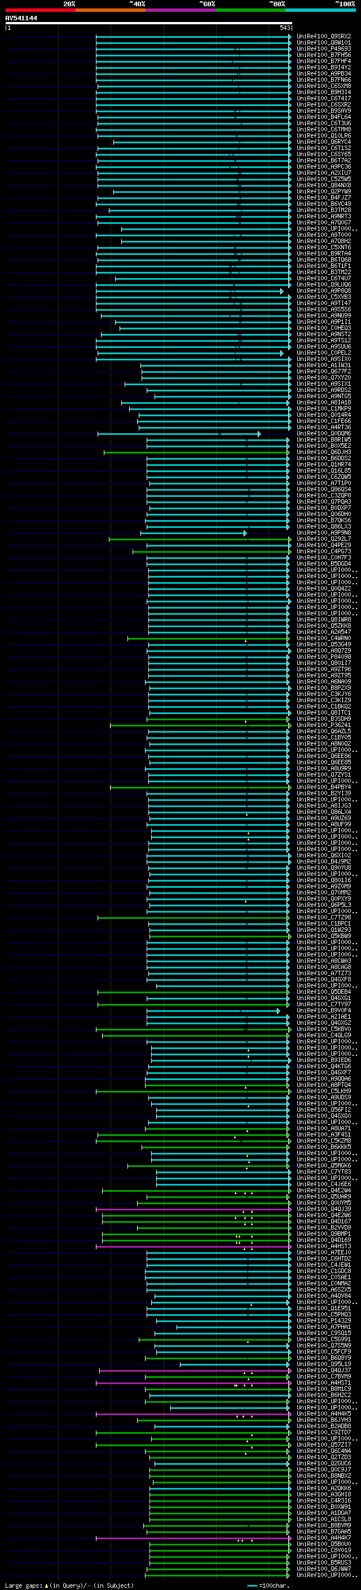Select the UniRef100_A7Q8H2 label
361x1590 pixels.
click(x=324, y=241)
